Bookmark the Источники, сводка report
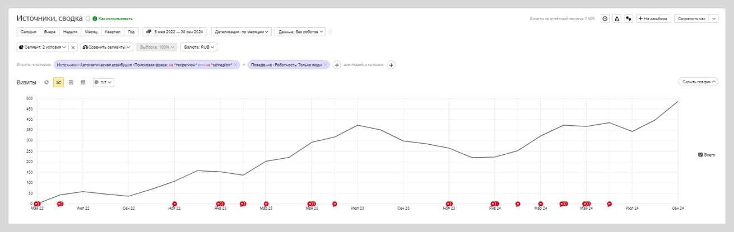Image resolution: width=734 pixels, height=232 pixels. (x=87, y=18)
